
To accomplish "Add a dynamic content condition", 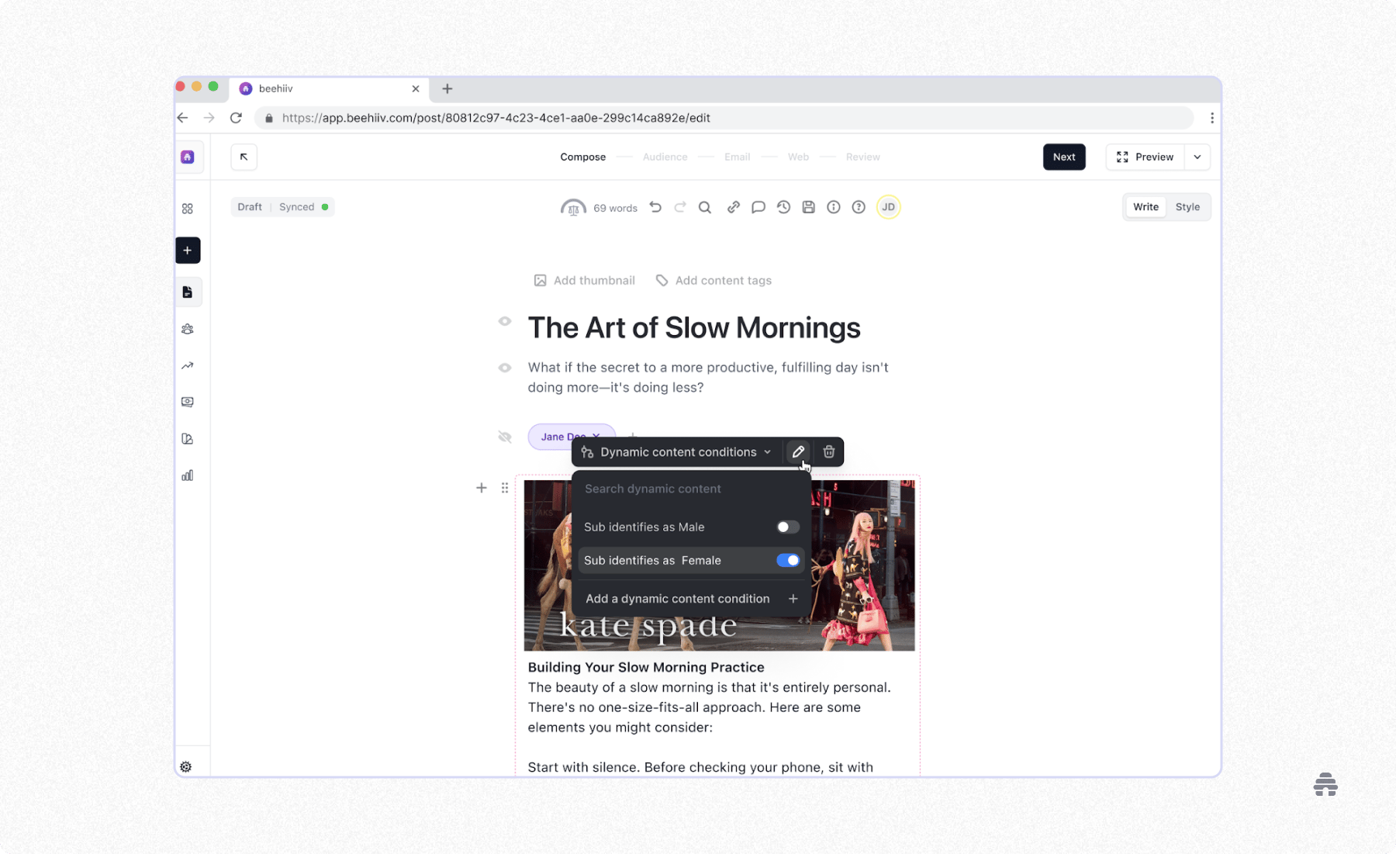I will pos(691,599).
